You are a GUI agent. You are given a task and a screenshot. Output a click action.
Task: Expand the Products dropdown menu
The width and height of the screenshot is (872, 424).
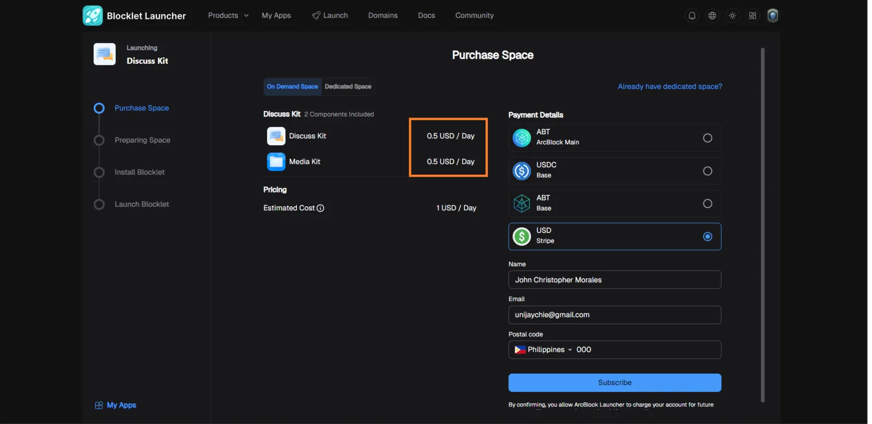pos(228,16)
